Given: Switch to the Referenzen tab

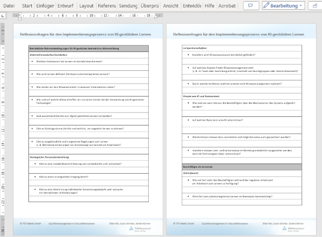Looking at the screenshot, I should pos(107,5).
